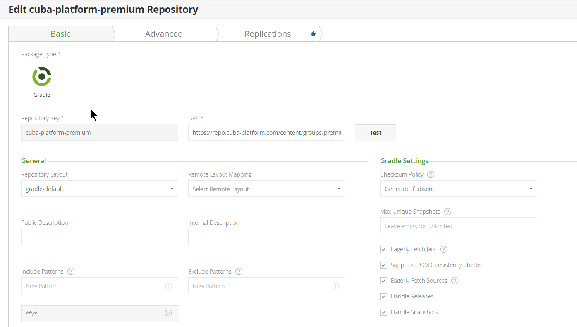Click the Internal Description field

[x=267, y=237]
